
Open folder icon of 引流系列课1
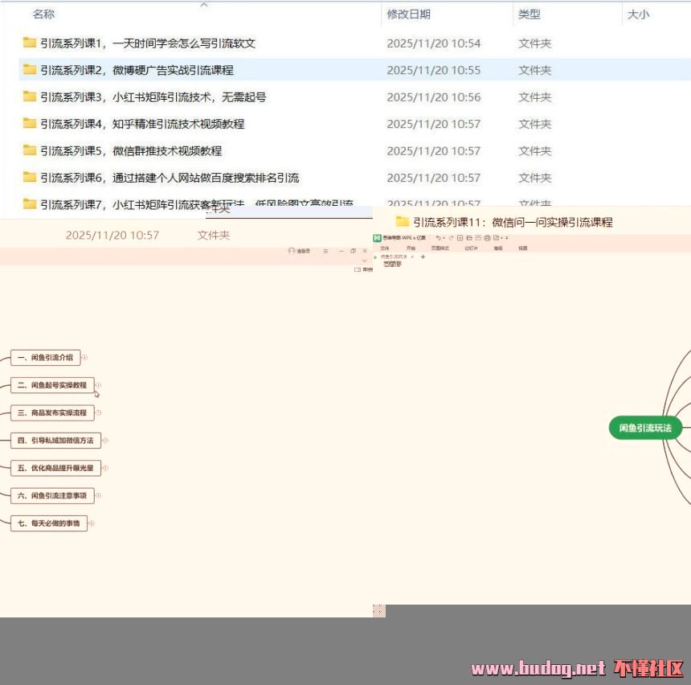(x=30, y=43)
